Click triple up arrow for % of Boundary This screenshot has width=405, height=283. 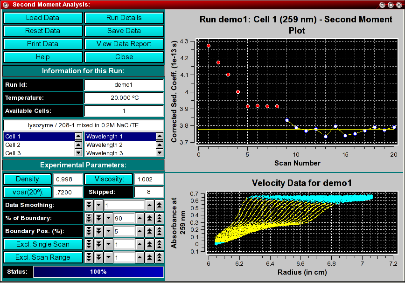160,218
